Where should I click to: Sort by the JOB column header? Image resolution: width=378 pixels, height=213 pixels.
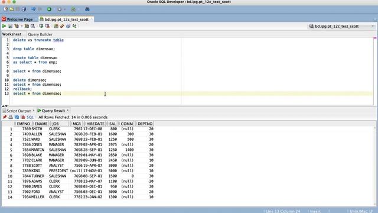point(59,124)
